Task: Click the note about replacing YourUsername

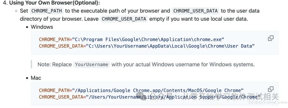Action: point(146,64)
